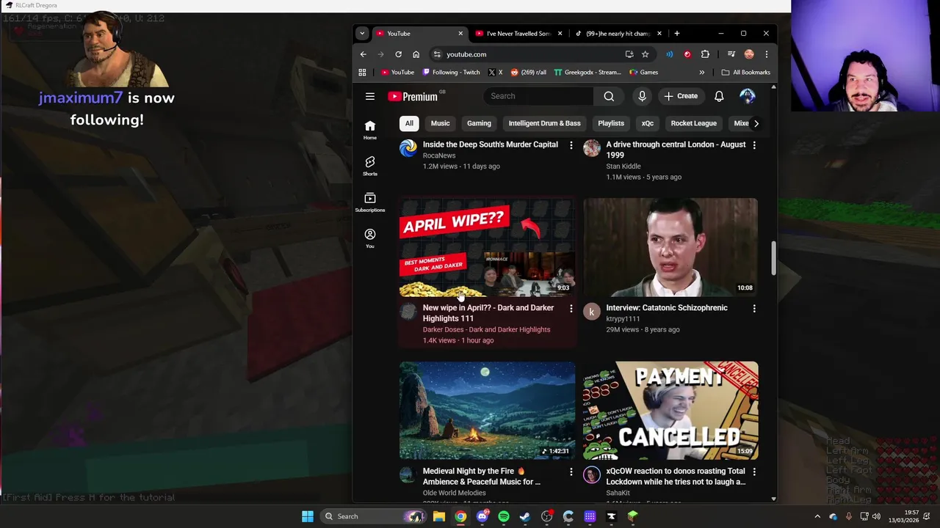The image size is (940, 528).
Task: Open options for Catatonic Schizophrenic interview
Action: point(754,309)
